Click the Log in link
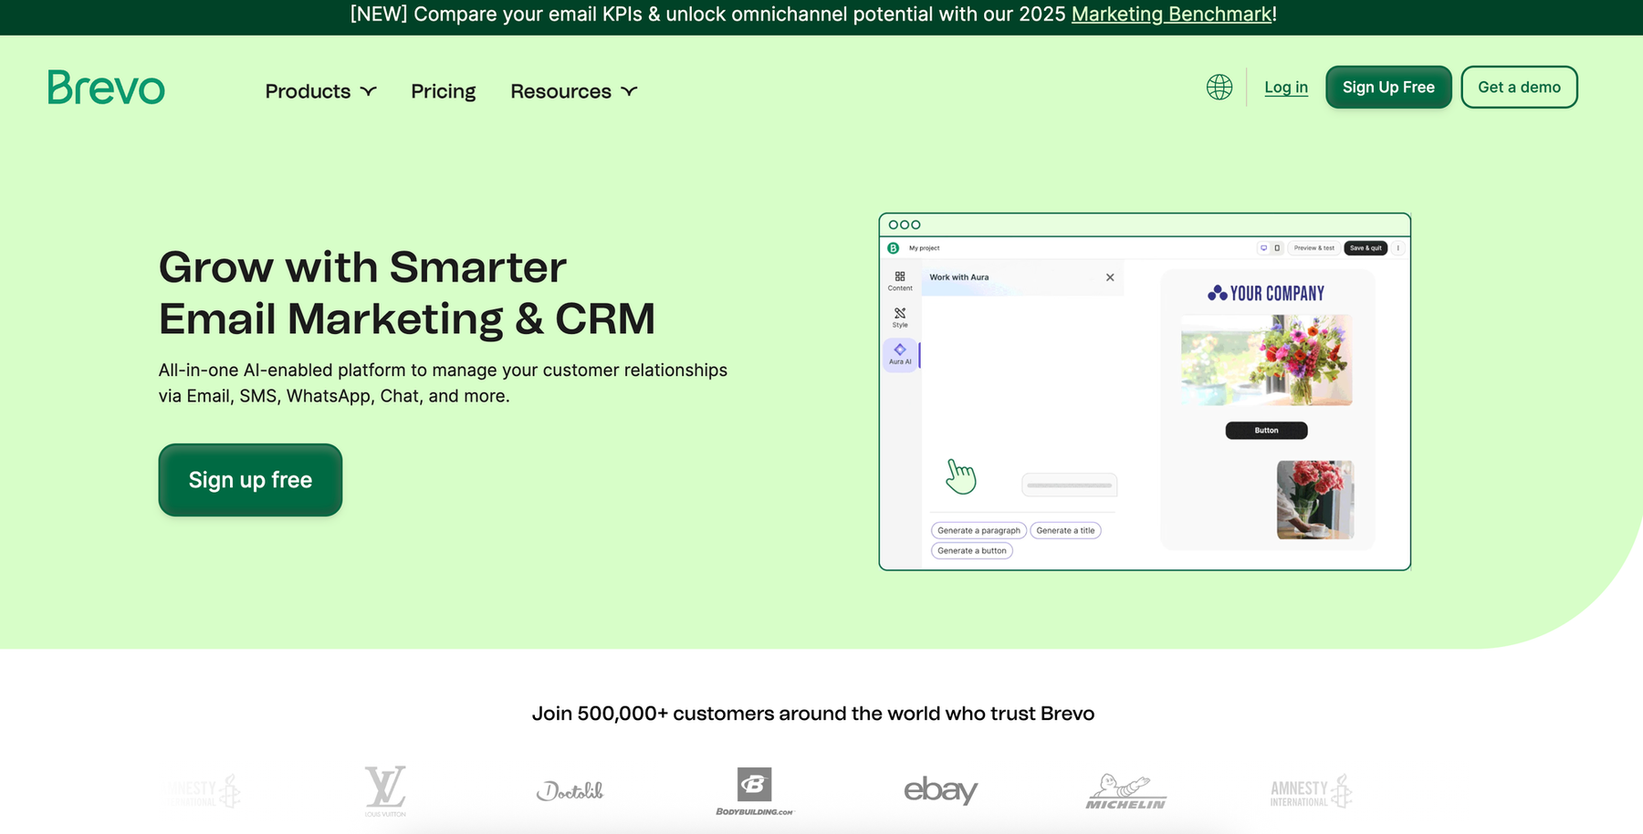 tap(1285, 87)
